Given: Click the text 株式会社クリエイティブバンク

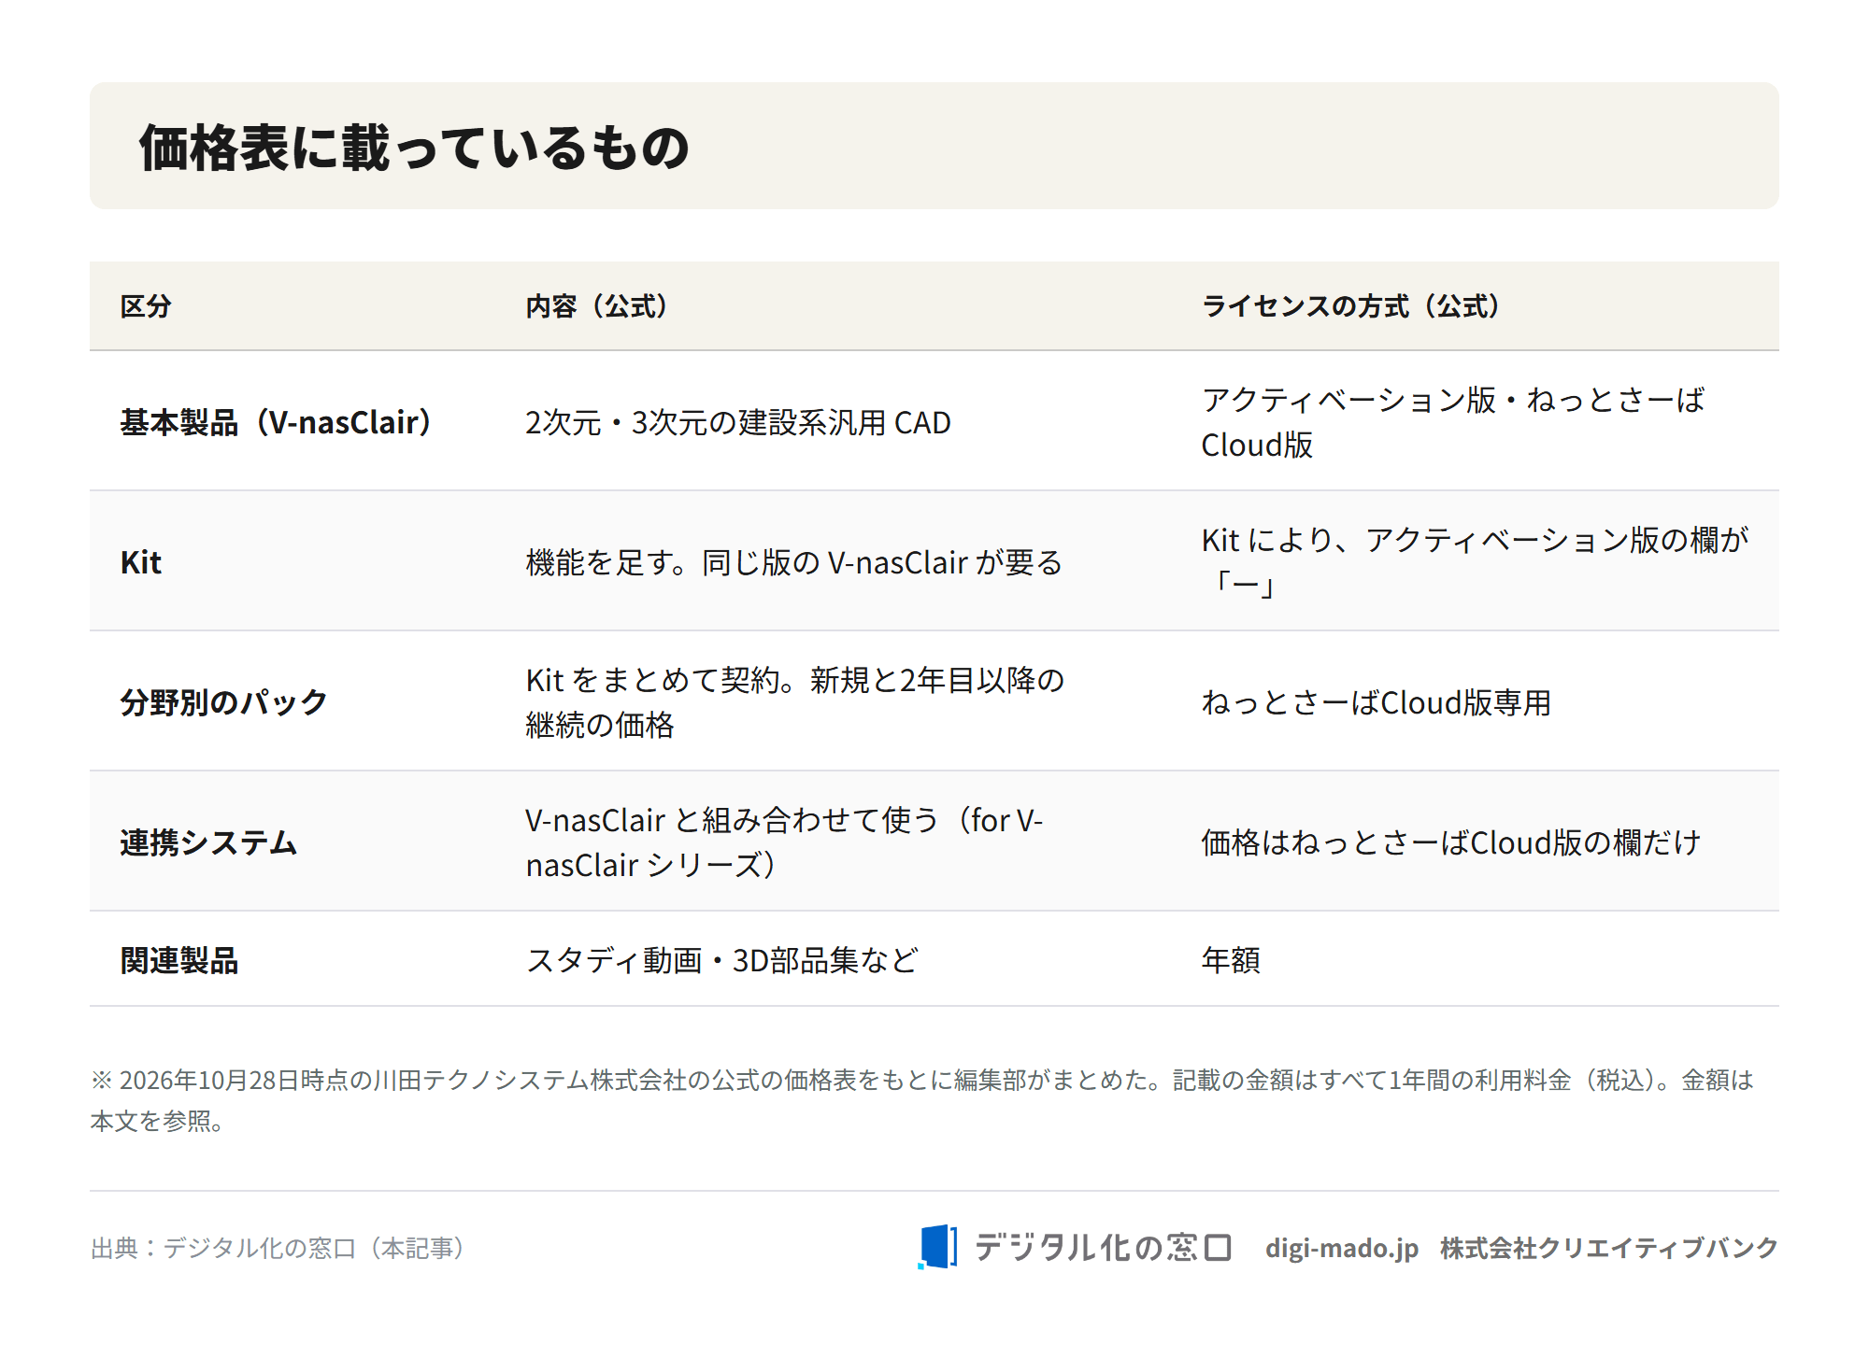Looking at the screenshot, I should pos(1609,1248).
